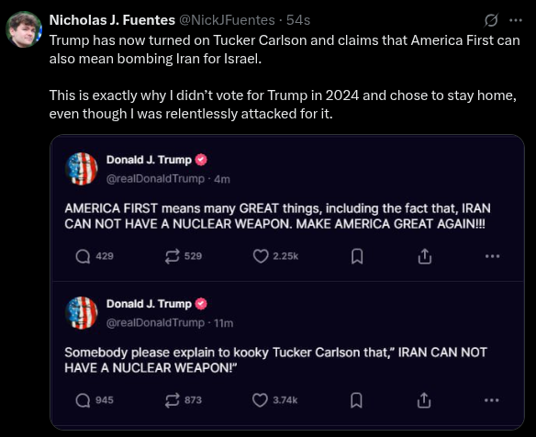Viewport: 536px width, 437px height.
Task: Share the kooky Tucker Carlson post
Action: [424, 400]
